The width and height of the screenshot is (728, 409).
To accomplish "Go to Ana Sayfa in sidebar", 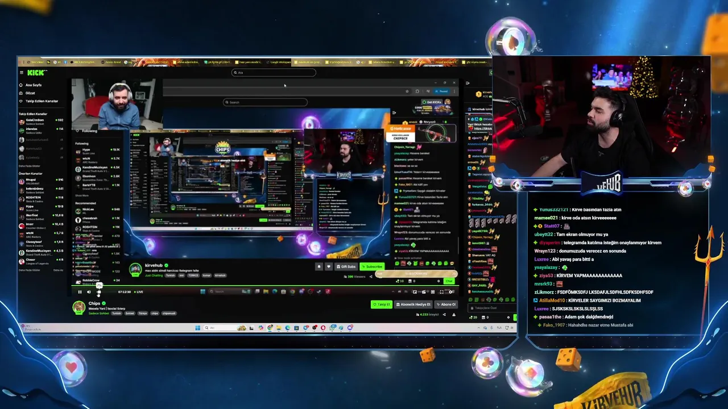I will tap(33, 85).
